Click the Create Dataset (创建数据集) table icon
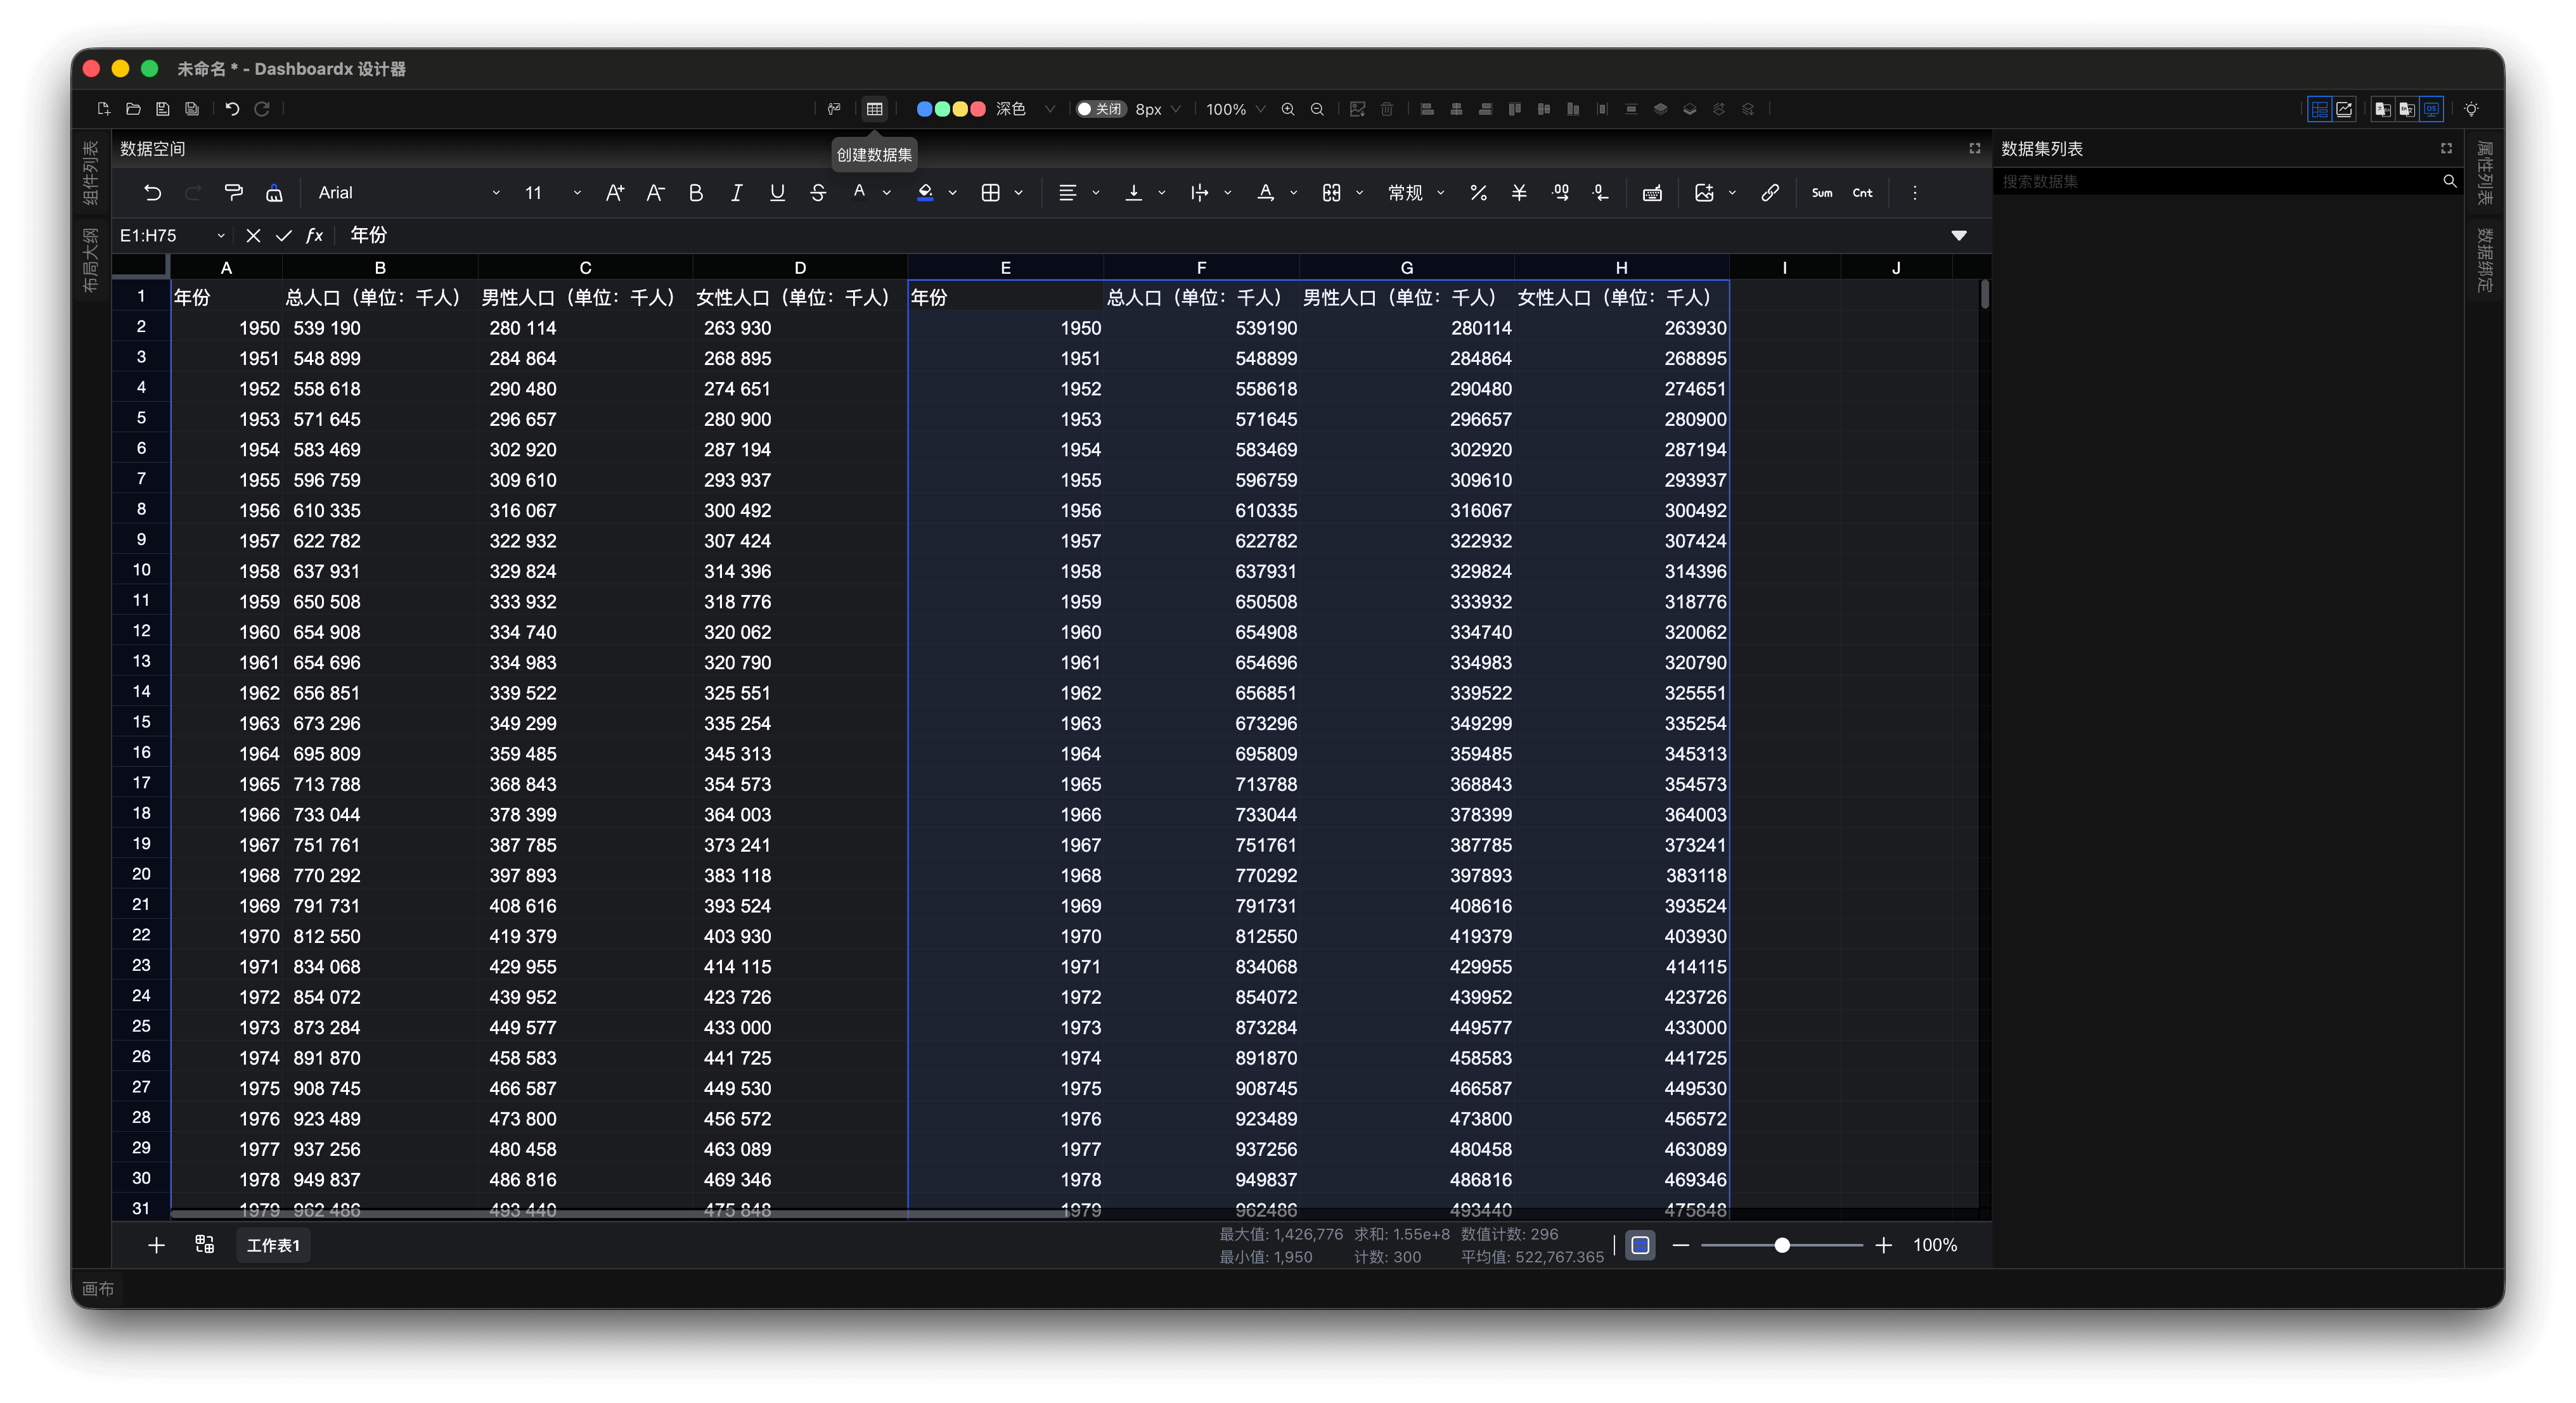Viewport: 2576px width, 1403px height. point(874,109)
